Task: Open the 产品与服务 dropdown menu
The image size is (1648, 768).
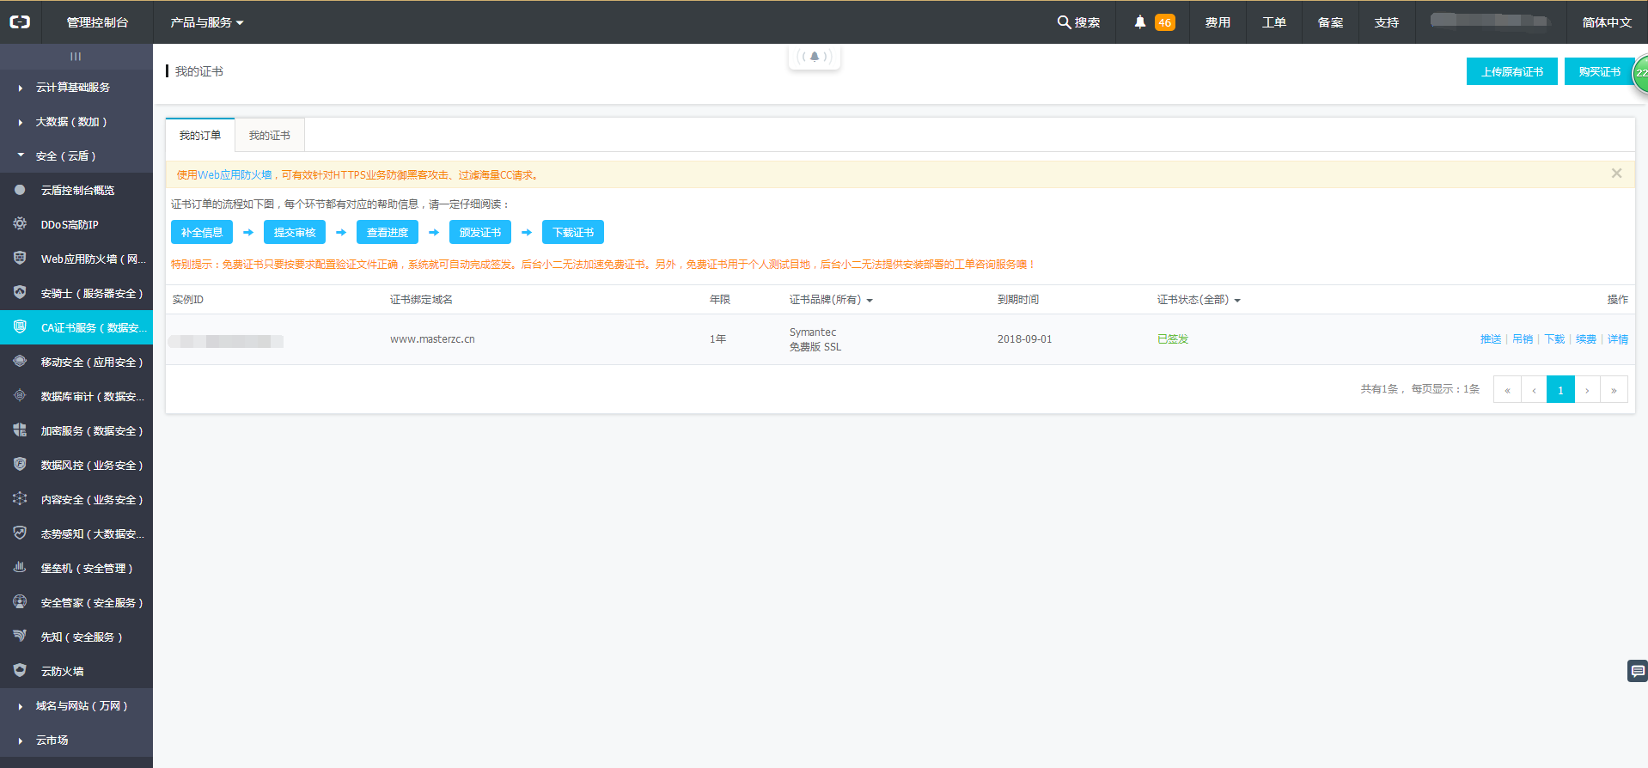Action: pyautogui.click(x=206, y=22)
